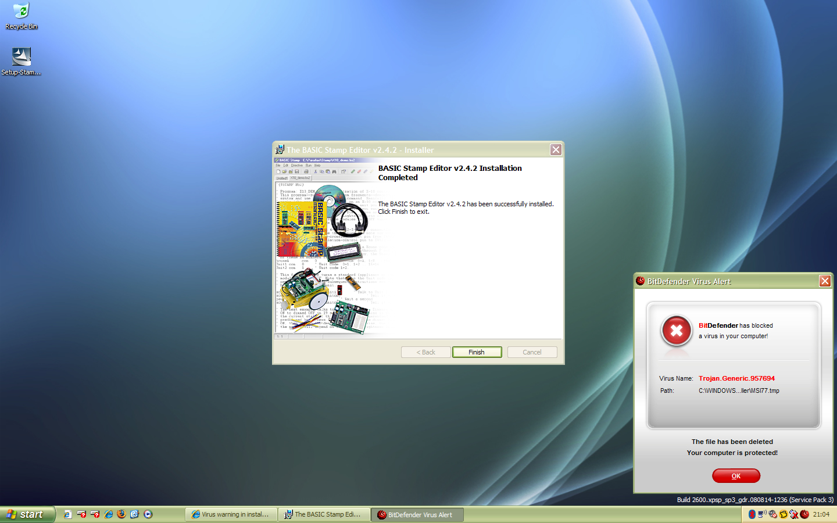Click the BASIC Stamp product image in installer
This screenshot has width=837, height=523.
(x=325, y=247)
